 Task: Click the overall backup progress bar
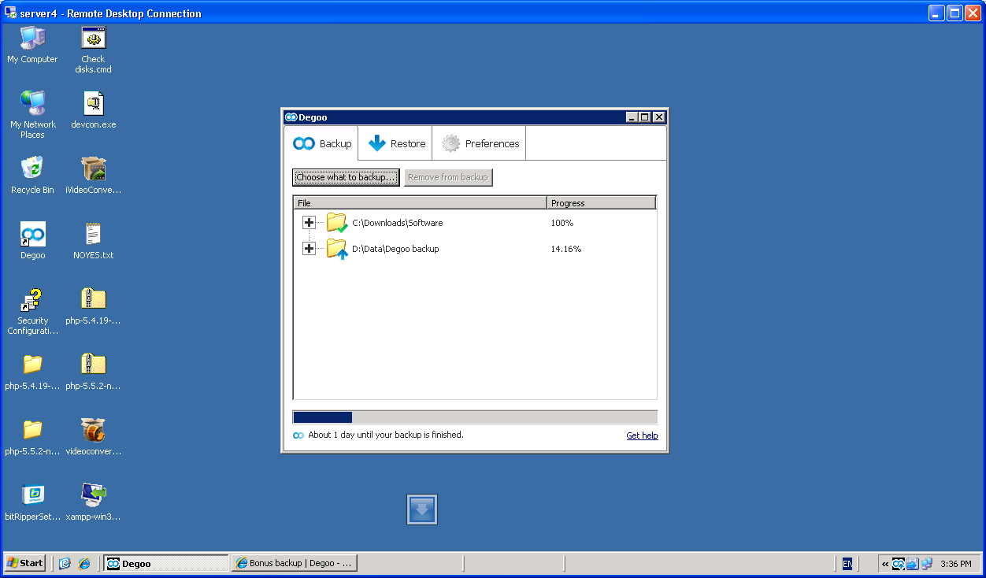coord(475,417)
